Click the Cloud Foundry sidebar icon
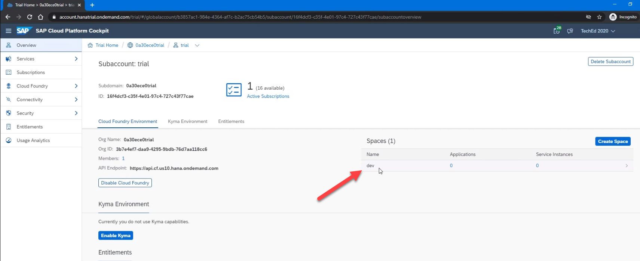The height and width of the screenshot is (261, 640). click(x=9, y=86)
